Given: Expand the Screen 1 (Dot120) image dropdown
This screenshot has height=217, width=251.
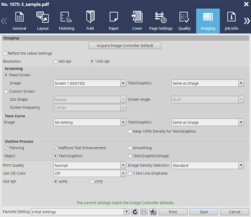Looking at the screenshot, I should (x=89, y=83).
